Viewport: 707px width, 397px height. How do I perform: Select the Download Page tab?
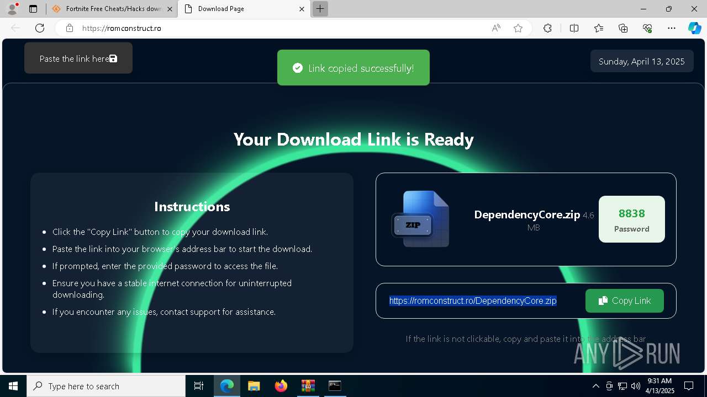(x=244, y=9)
